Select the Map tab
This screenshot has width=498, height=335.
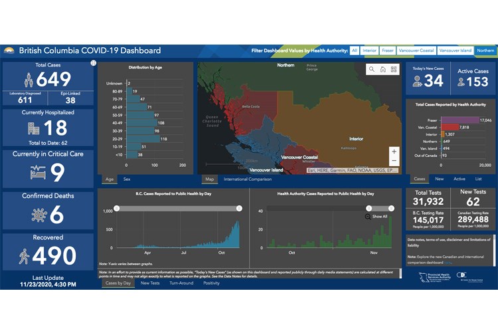210,179
